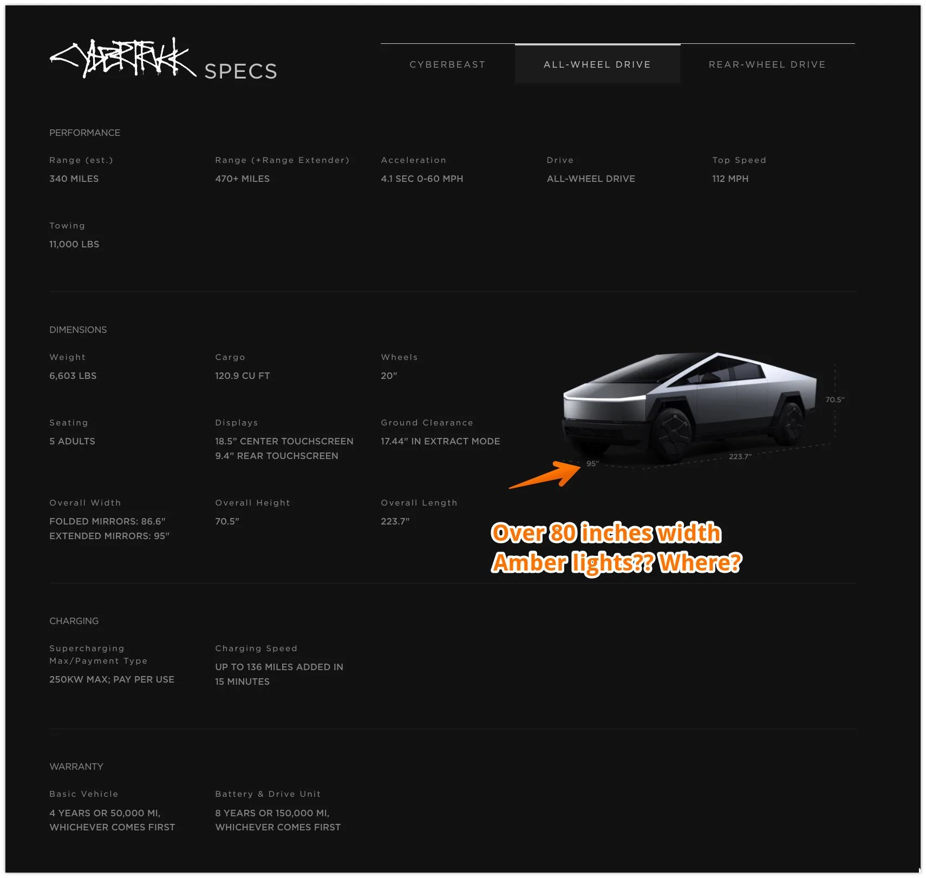
Task: Click the Cybertruck graffiti logo
Action: 123,58
